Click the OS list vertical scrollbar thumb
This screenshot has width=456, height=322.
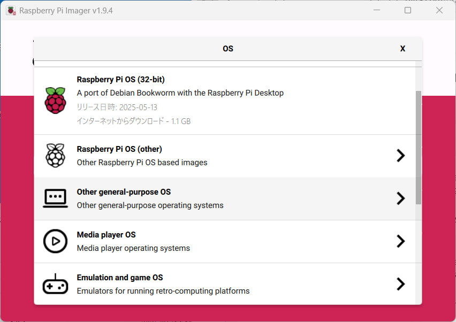point(419,147)
